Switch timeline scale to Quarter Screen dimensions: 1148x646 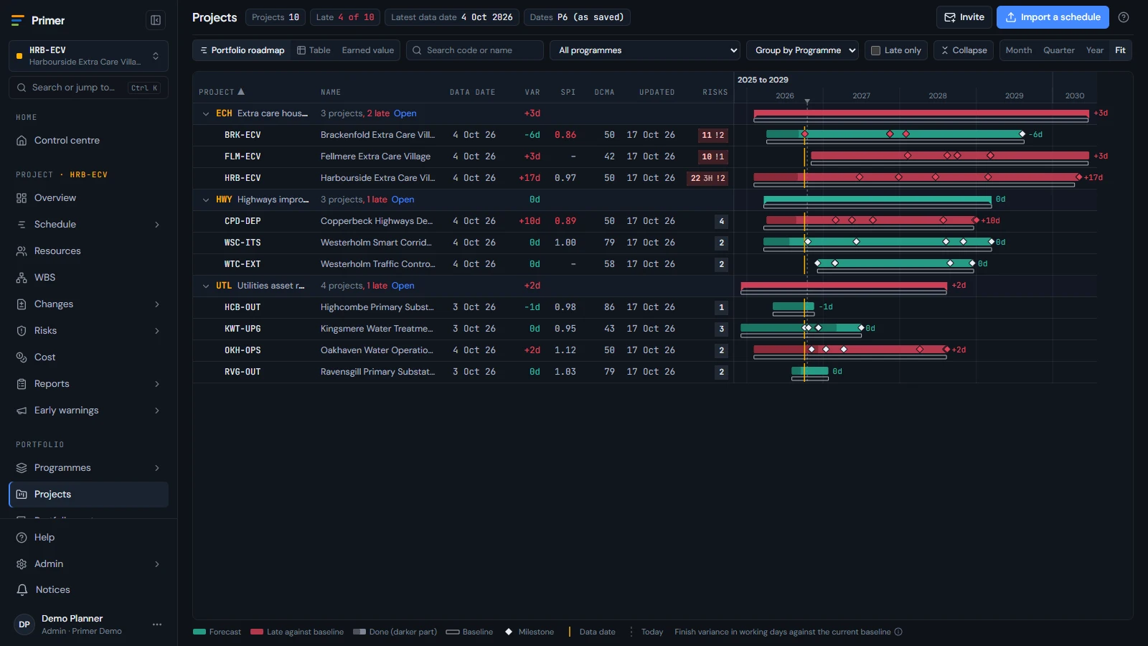click(x=1058, y=50)
